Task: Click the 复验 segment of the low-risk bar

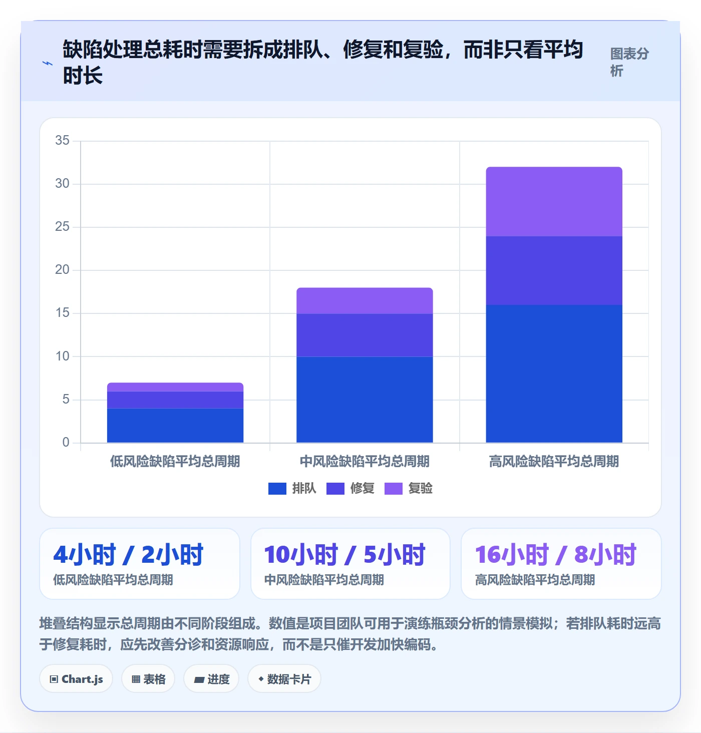Action: (x=175, y=387)
